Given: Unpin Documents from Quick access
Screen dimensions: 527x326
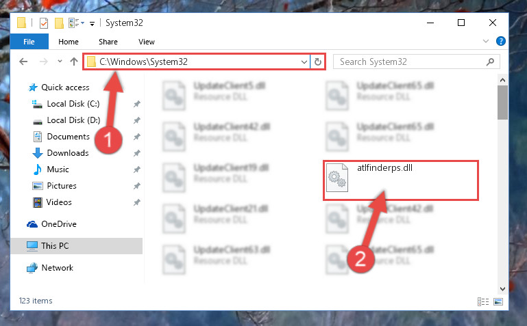Looking at the screenshot, I should (136, 137).
